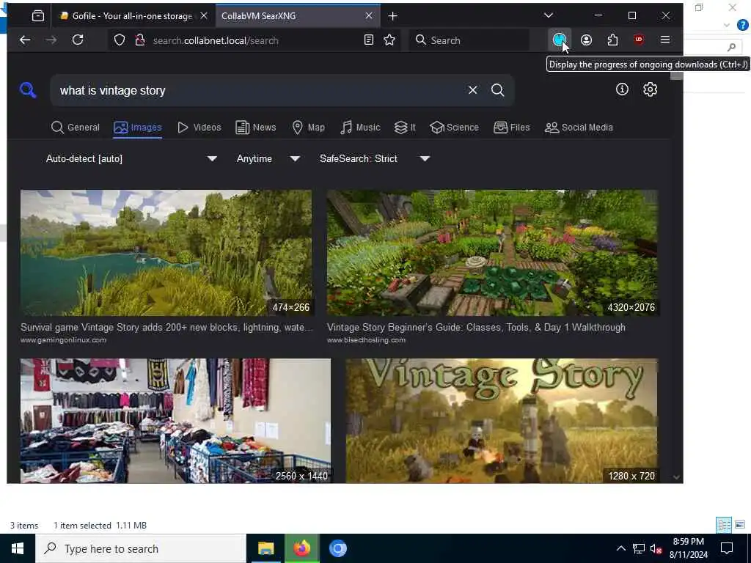List all tabs with the chevron
This screenshot has height=563, width=751.
549,15
